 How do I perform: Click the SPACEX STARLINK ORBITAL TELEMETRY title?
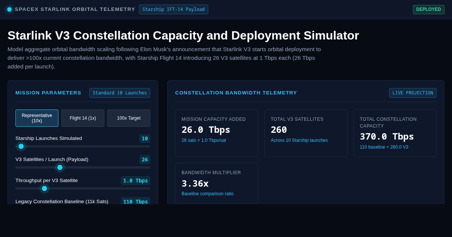[75, 9]
